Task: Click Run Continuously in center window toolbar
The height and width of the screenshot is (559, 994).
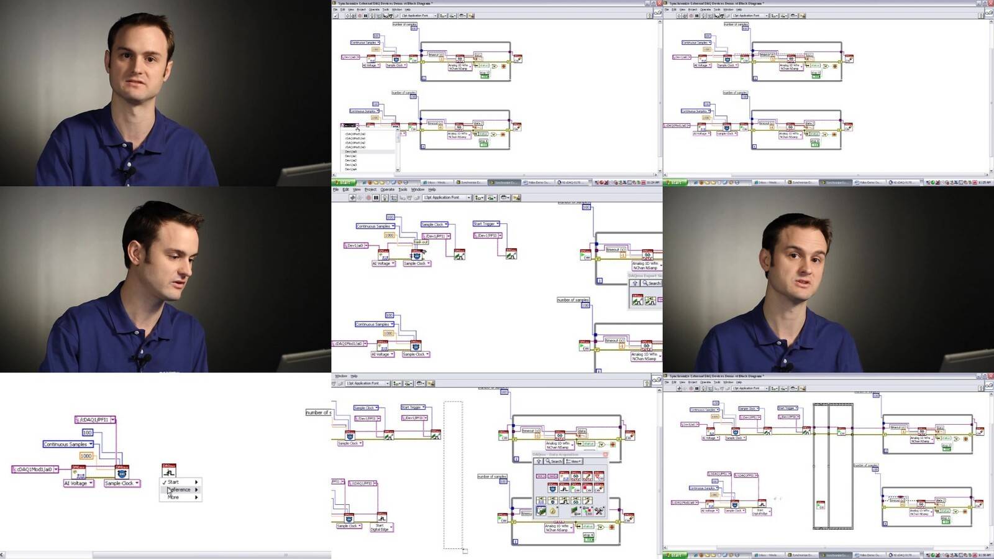Action: click(360, 198)
